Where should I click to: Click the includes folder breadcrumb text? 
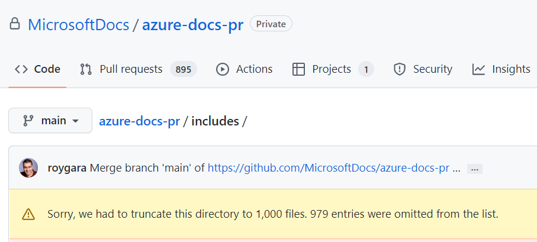tap(215, 121)
